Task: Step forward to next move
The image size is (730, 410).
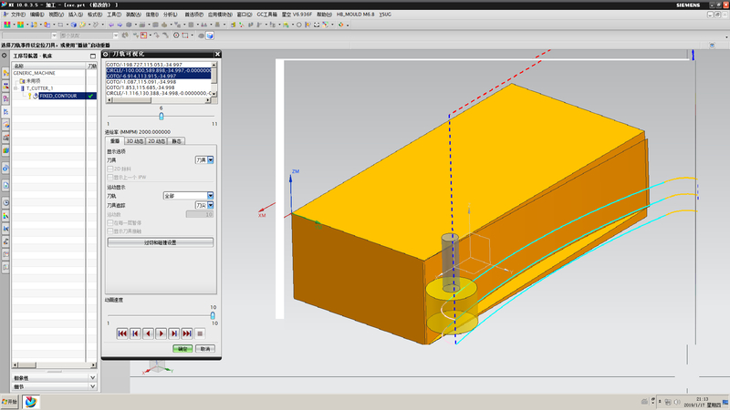Action: (174, 333)
